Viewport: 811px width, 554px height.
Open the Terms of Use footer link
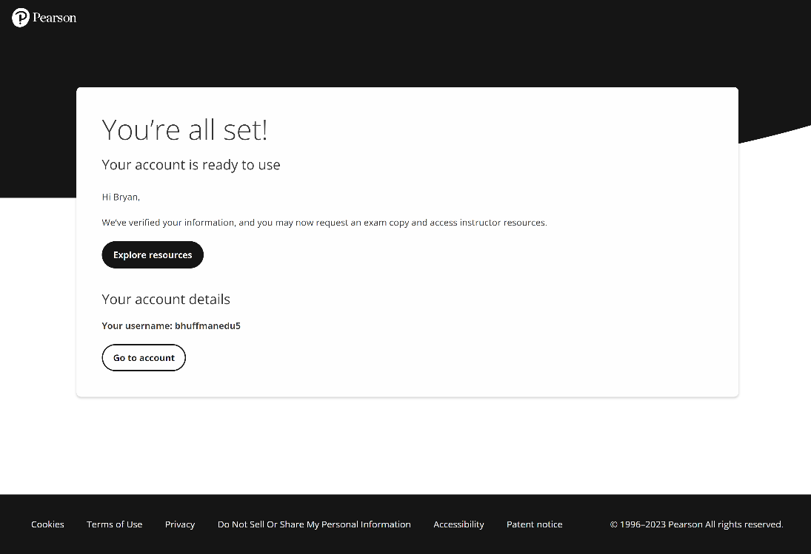(114, 524)
